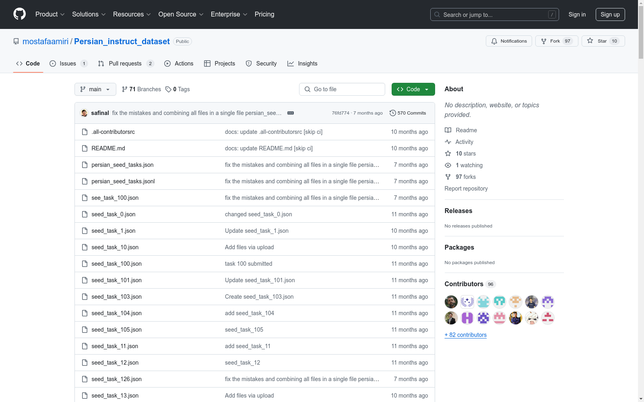Screen dimensions: 644x402
Task: View all 570 Commits
Action: [x=408, y=113]
